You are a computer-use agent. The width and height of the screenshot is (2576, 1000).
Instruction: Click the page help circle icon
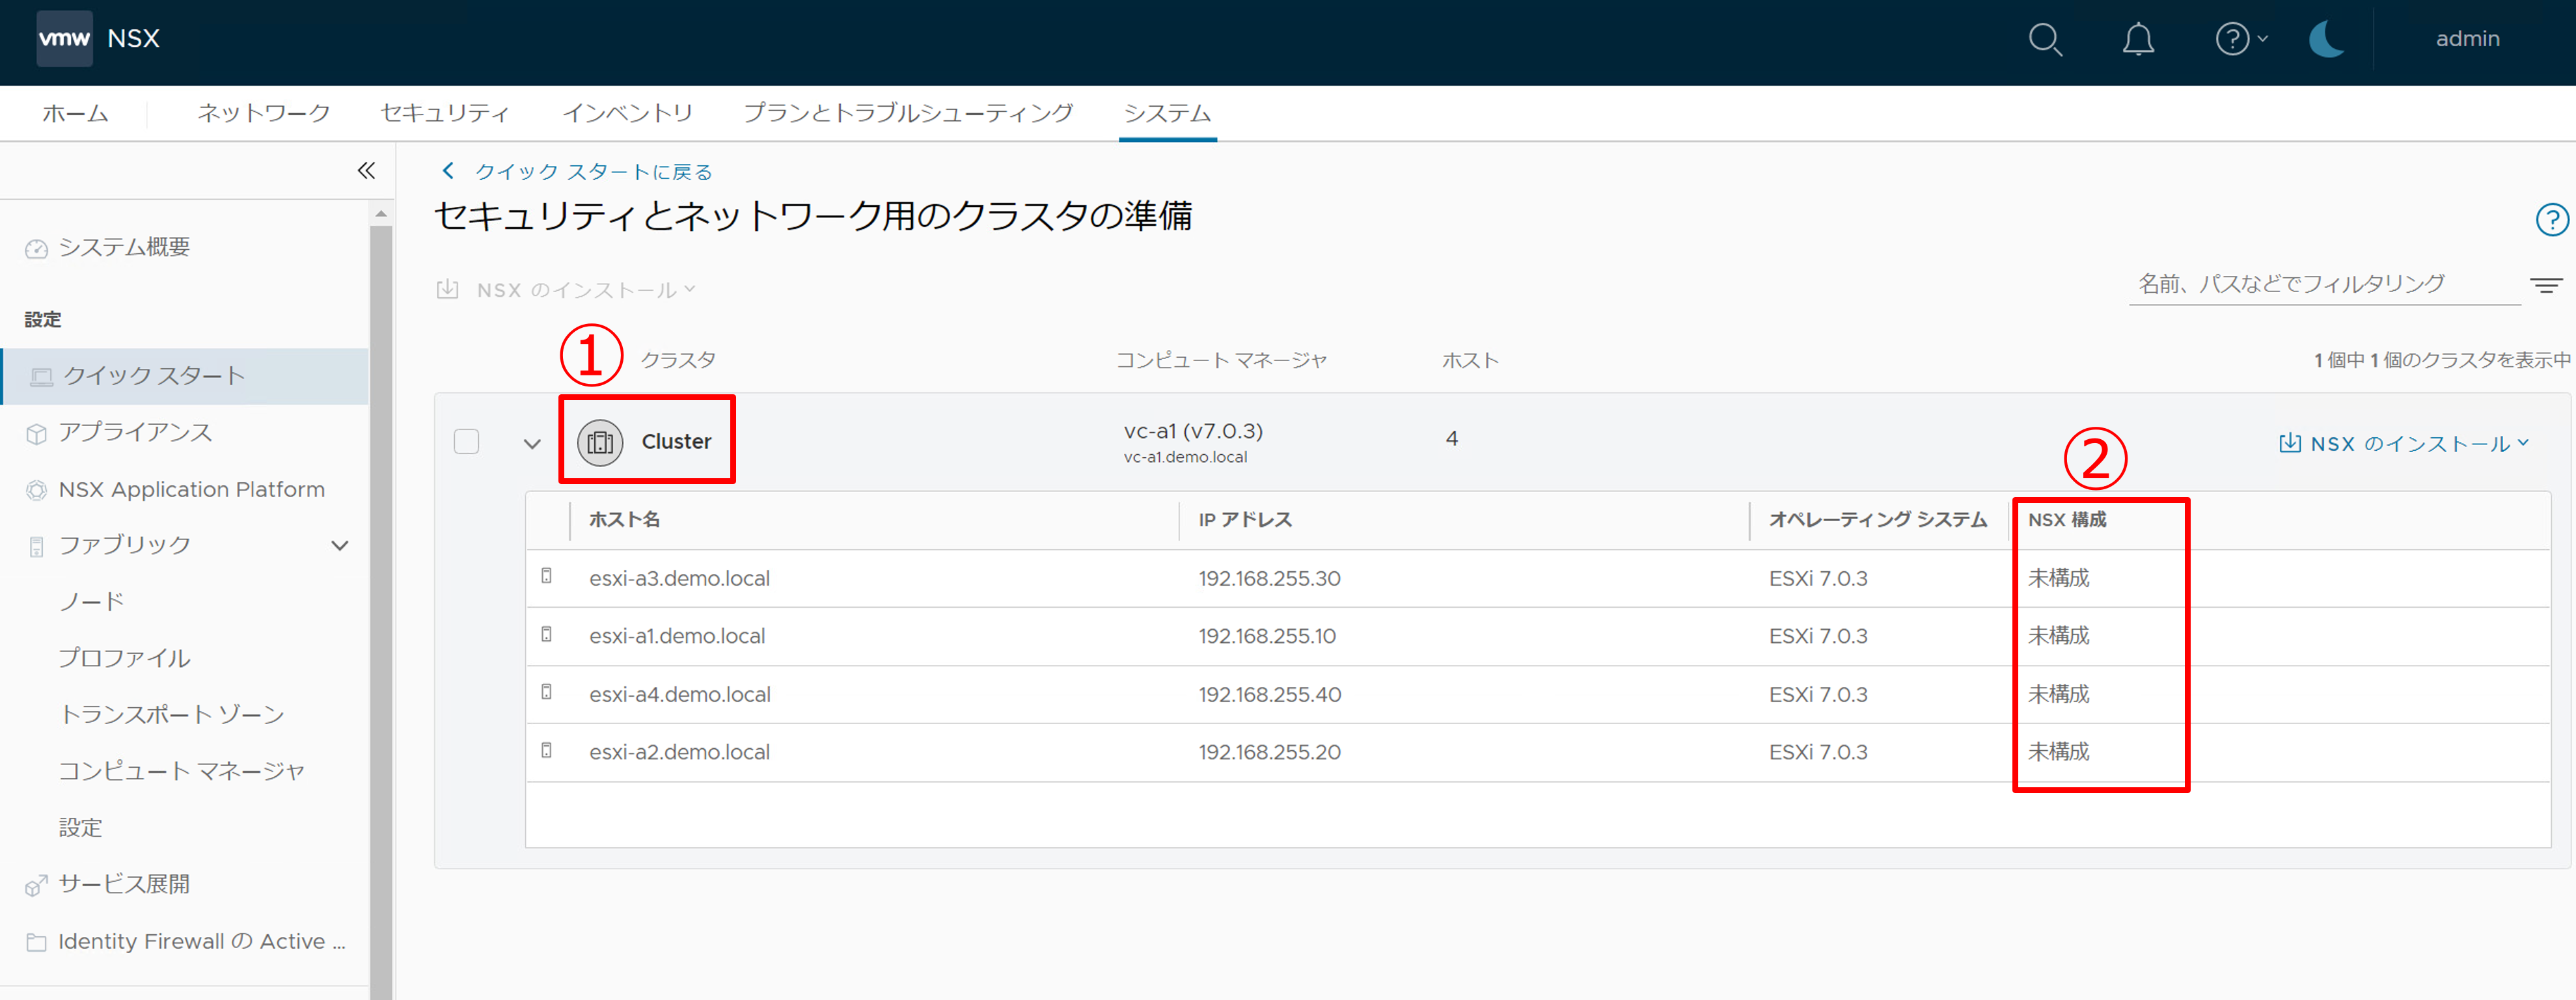2551,219
